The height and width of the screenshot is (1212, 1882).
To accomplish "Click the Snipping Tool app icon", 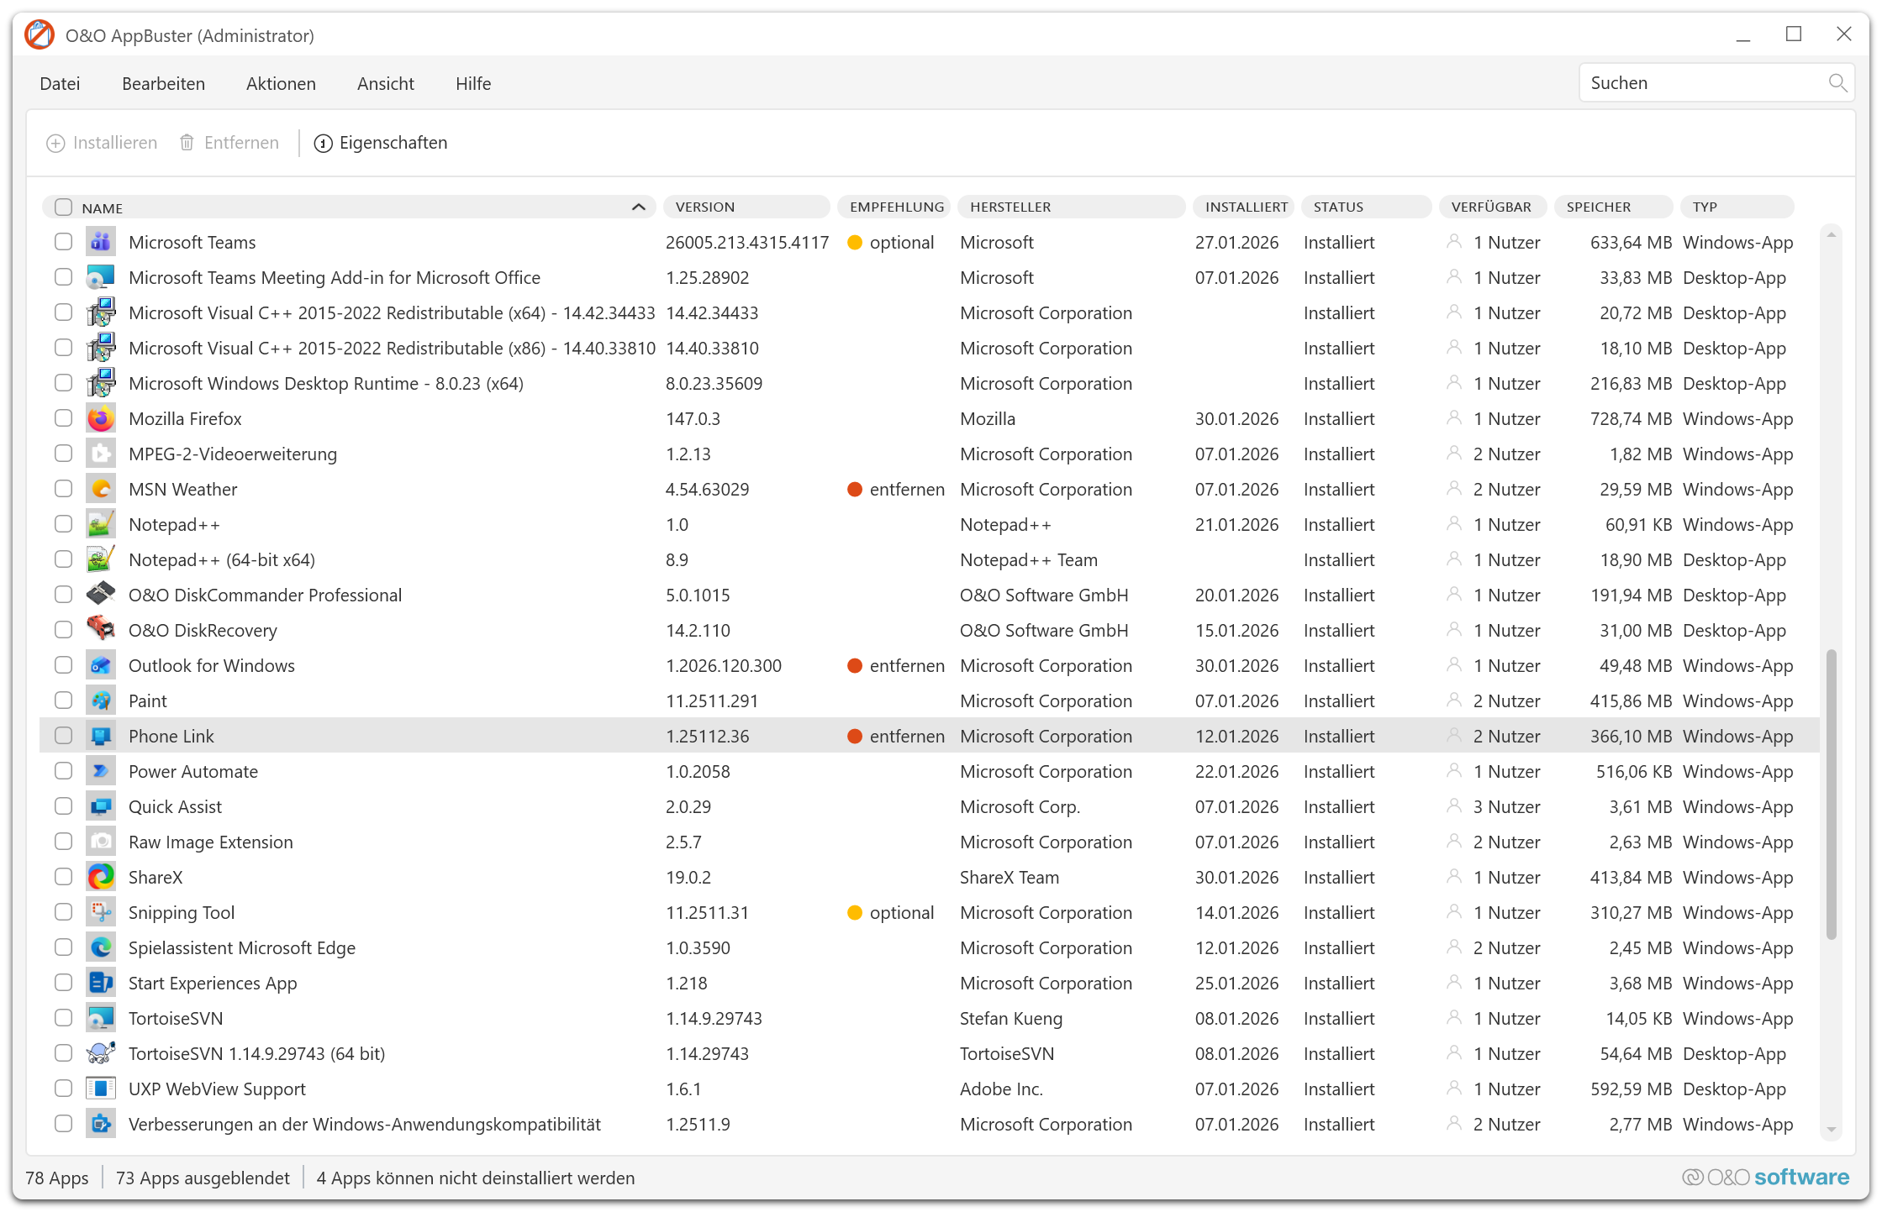I will pyautogui.click(x=101, y=912).
